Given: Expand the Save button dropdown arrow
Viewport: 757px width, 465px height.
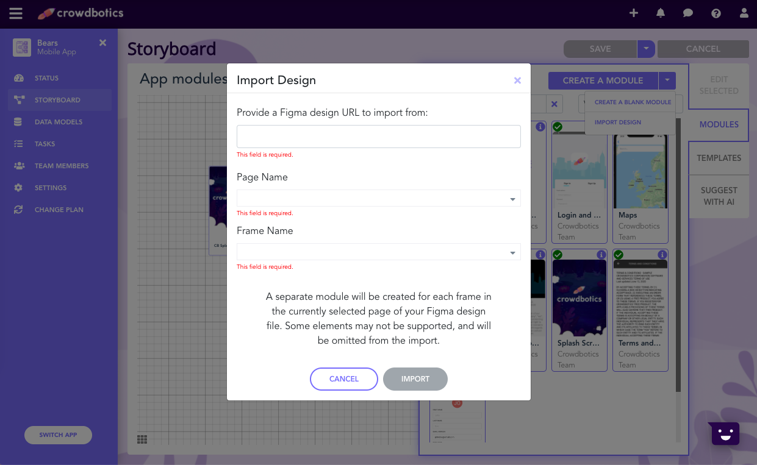Looking at the screenshot, I should (646, 49).
